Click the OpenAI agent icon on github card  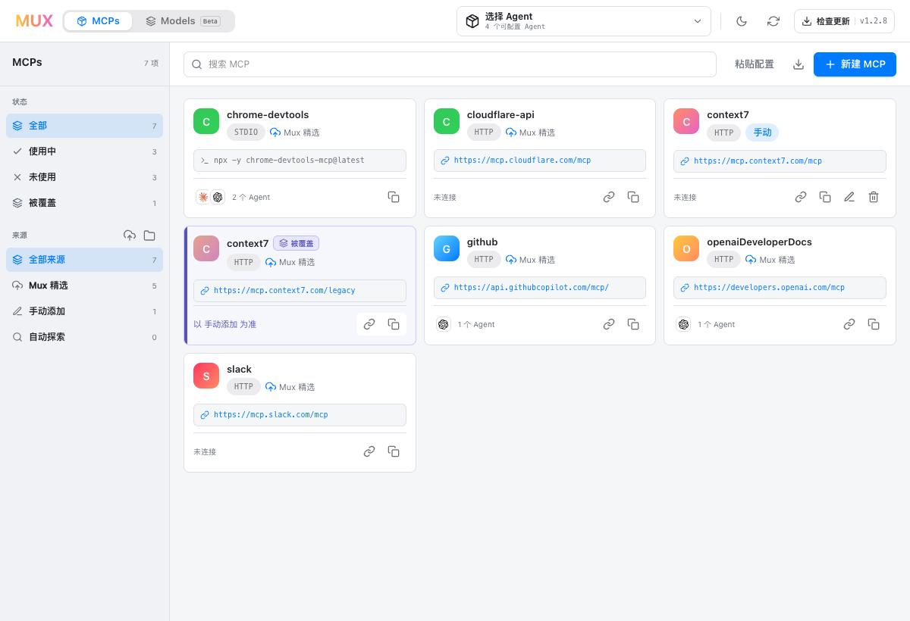pos(444,324)
